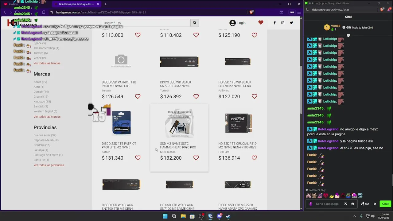
Task: Collapse the chat leaderboard arrow under the gift banner
Action: tap(348, 36)
